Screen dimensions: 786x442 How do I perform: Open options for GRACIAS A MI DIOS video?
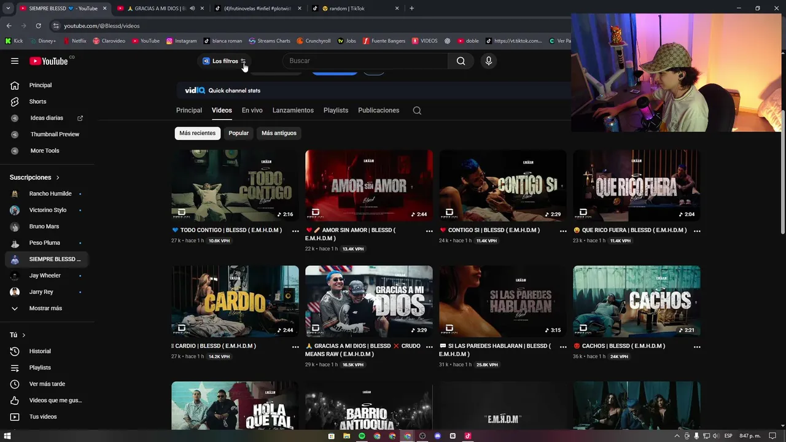429,347
